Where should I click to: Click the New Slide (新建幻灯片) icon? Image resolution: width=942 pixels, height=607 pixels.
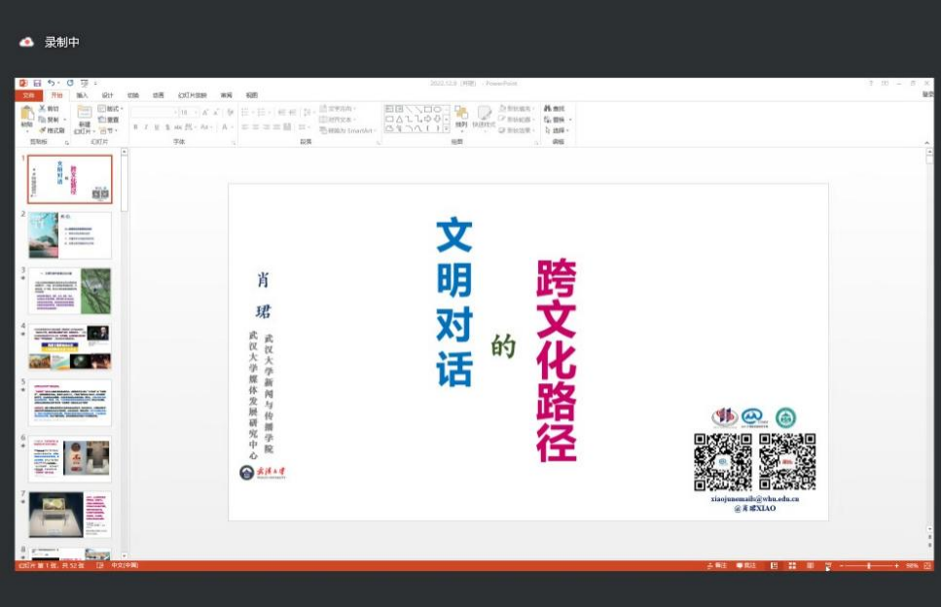click(84, 115)
